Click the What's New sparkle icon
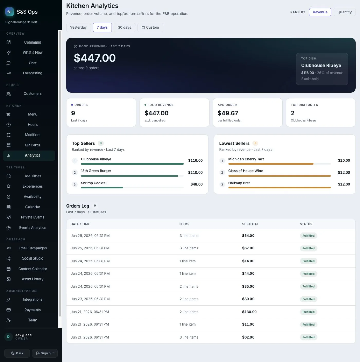 pyautogui.click(x=8, y=53)
